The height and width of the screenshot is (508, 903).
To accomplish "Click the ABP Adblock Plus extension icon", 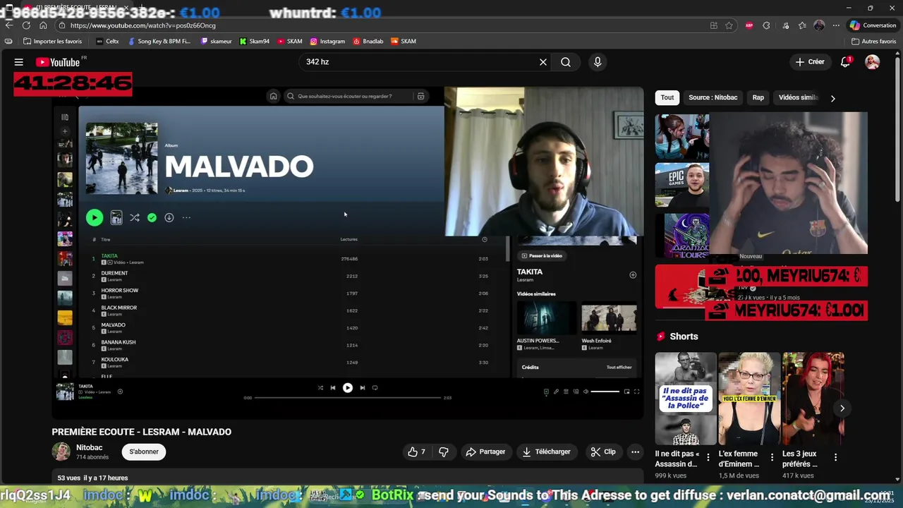I will click(x=749, y=25).
